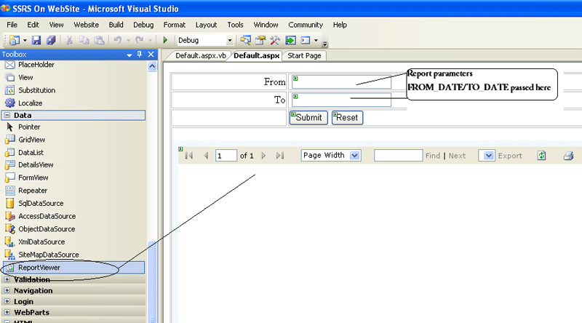The image size is (582, 323).
Task: Close the Toolbox panel
Action: click(151, 55)
